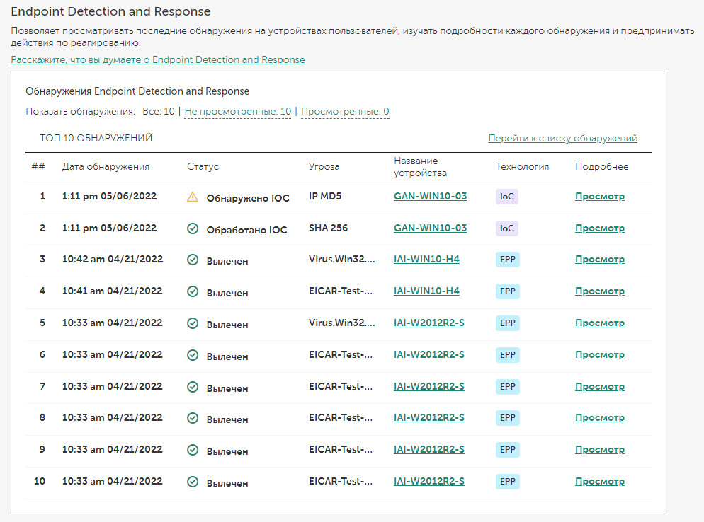Open device GAN-WIN10-03 in row 1
Screen dimensions: 704x522
(430, 197)
